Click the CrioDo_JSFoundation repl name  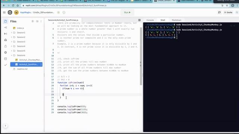(x=44, y=12)
